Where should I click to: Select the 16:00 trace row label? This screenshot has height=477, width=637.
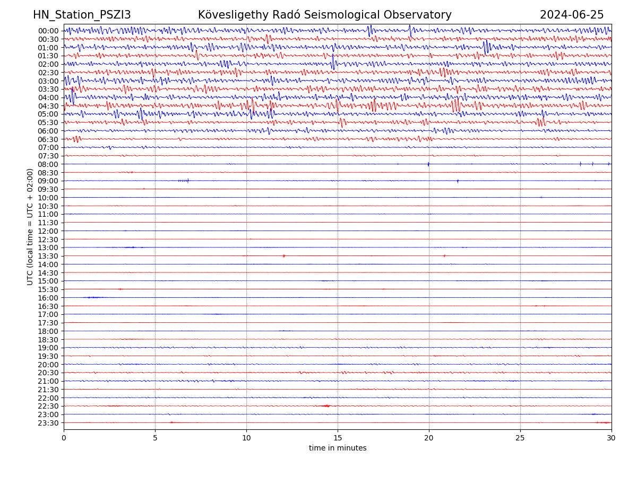click(48, 298)
